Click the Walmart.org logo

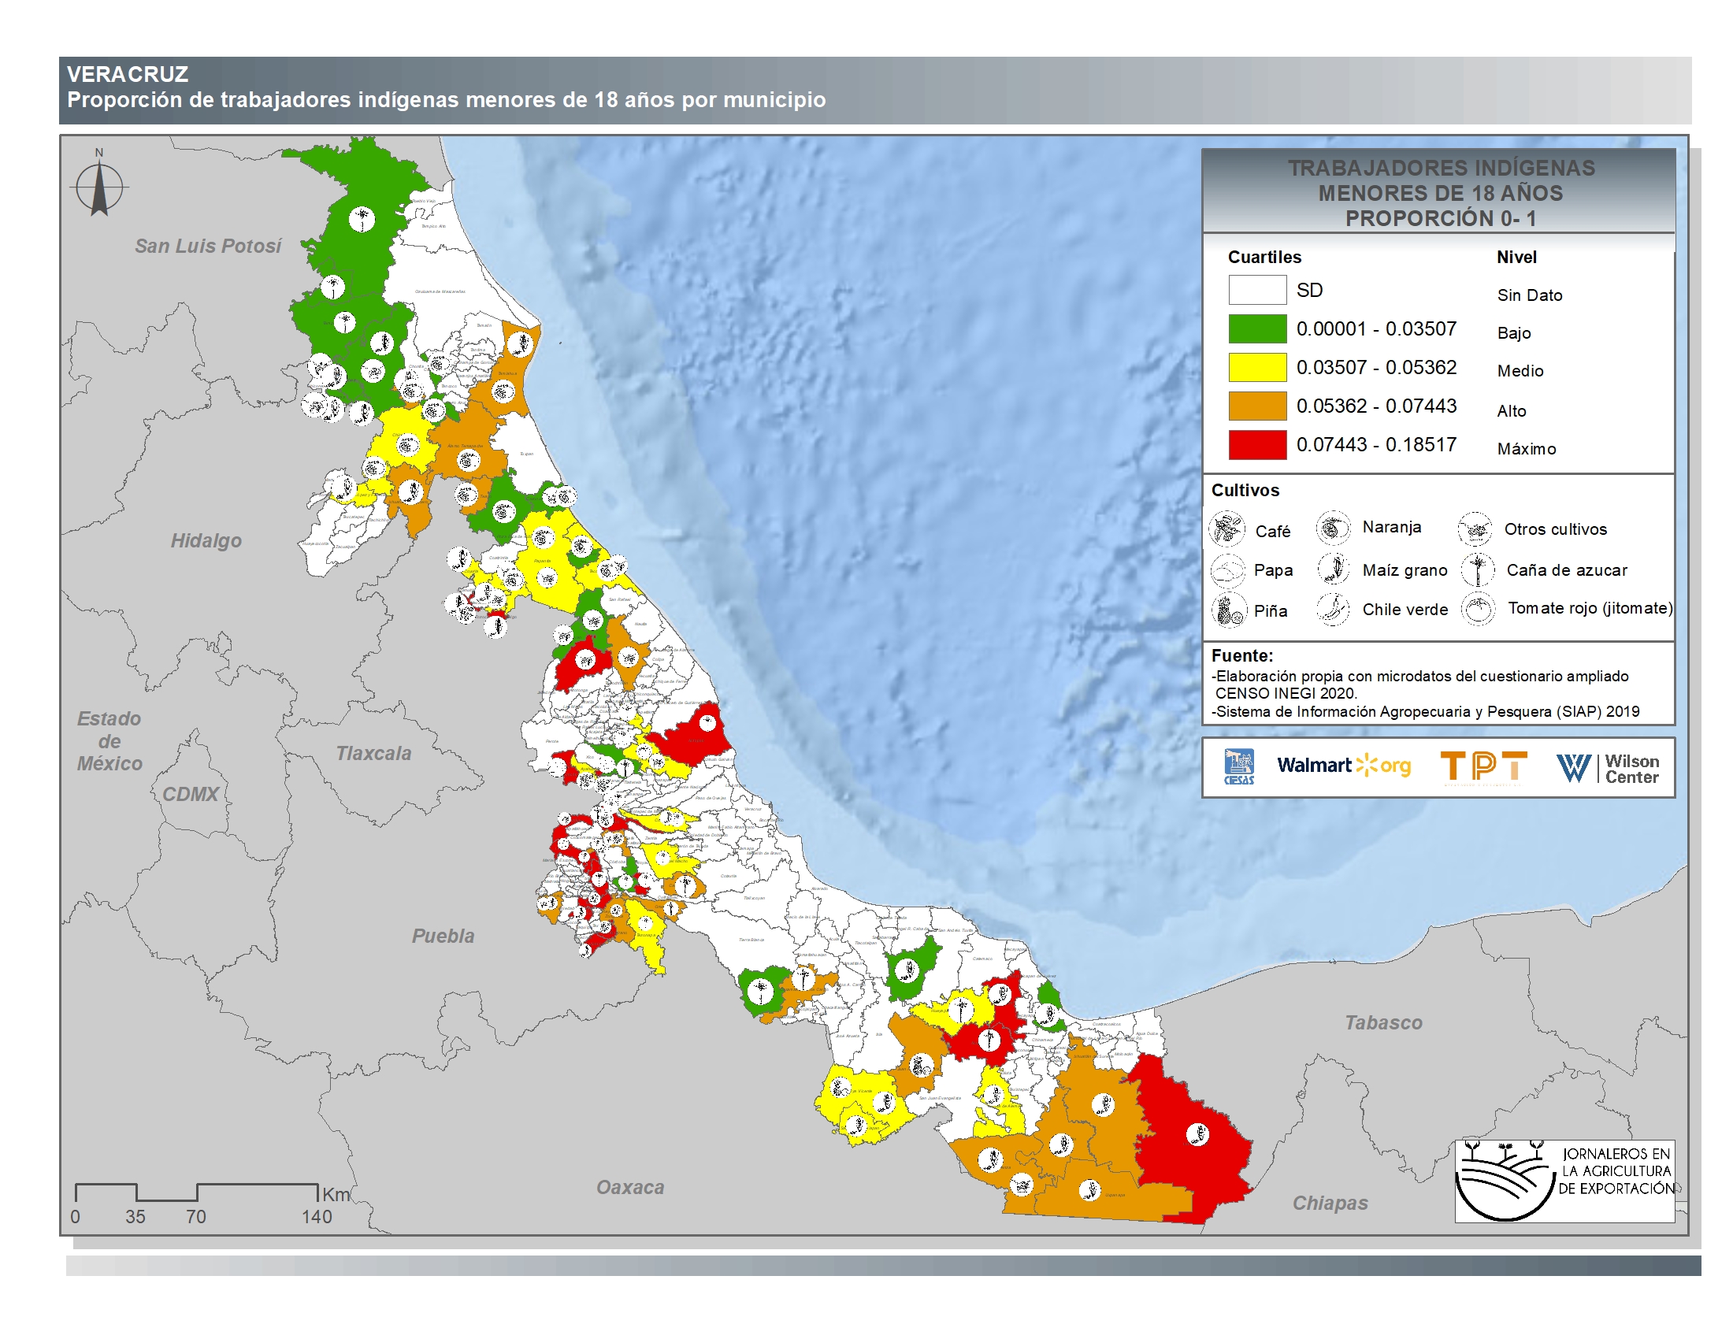pyautogui.click(x=1343, y=766)
